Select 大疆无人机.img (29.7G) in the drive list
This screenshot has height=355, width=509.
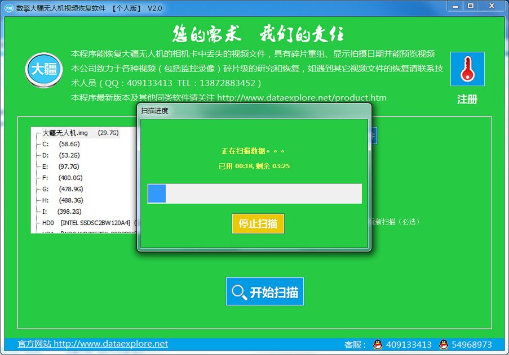tap(81, 133)
